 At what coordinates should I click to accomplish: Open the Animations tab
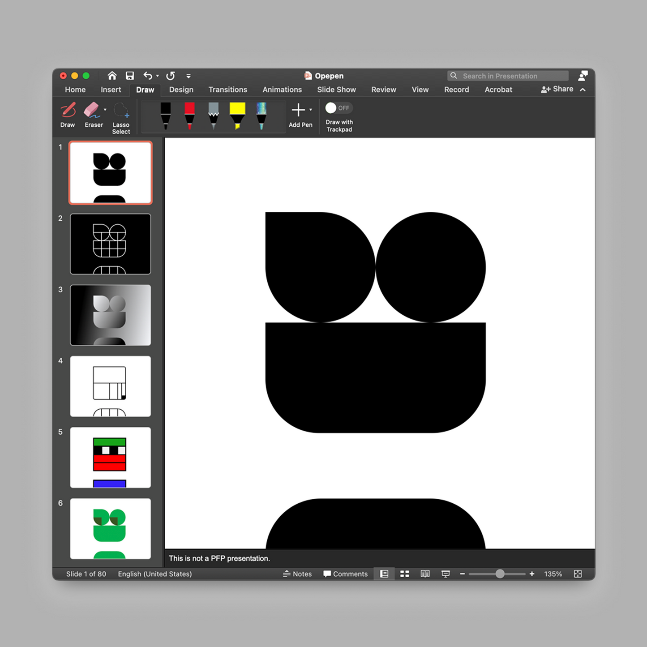point(282,90)
